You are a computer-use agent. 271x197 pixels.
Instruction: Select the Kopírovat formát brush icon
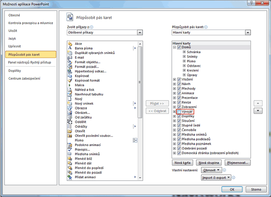(70, 80)
